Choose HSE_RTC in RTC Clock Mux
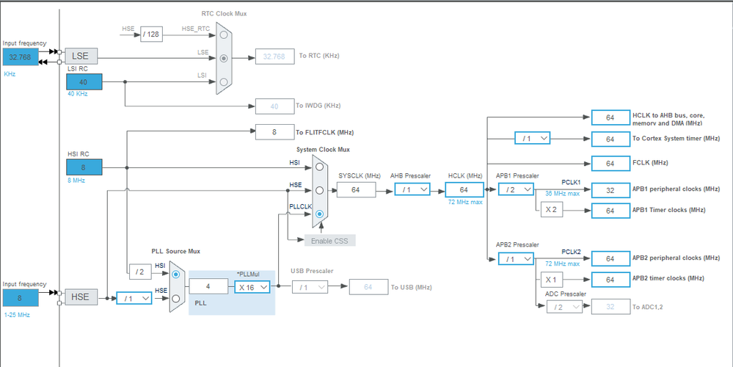This screenshot has height=367, width=733. click(224, 34)
